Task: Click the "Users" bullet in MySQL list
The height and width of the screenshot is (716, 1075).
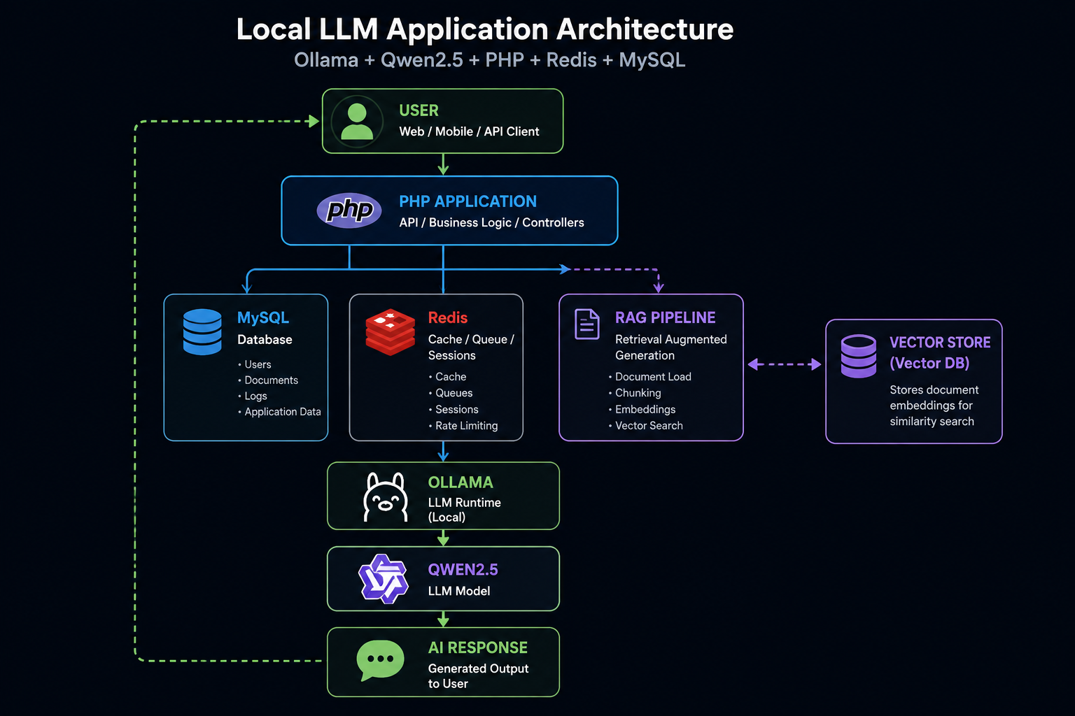Action: [255, 364]
